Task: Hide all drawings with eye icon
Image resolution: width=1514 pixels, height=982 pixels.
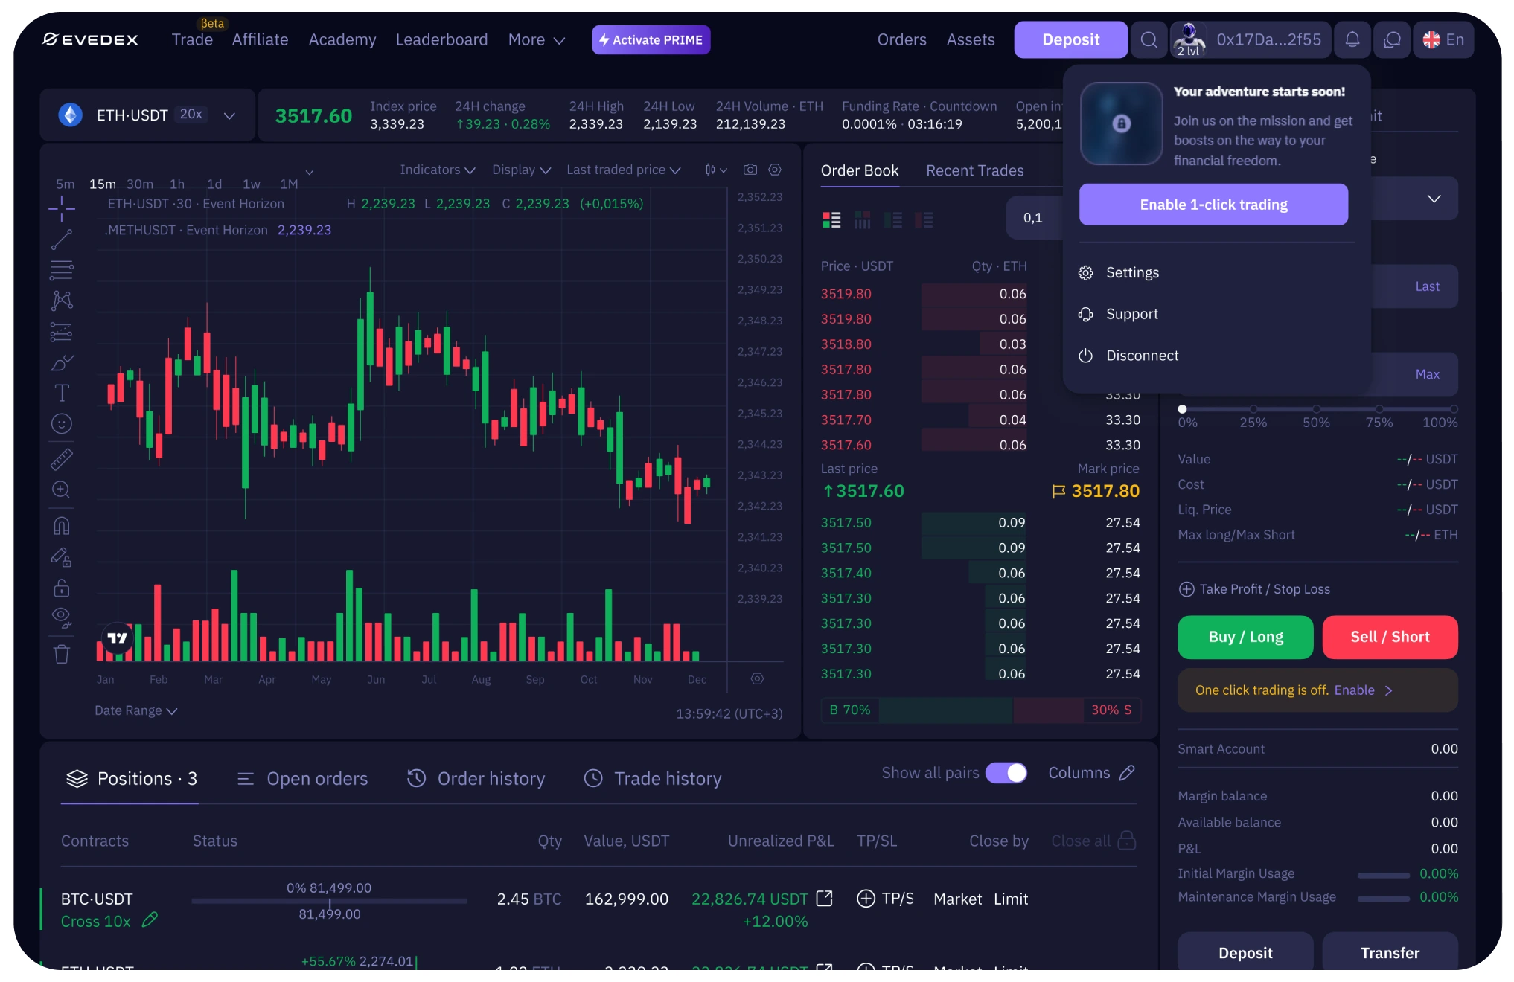Action: click(62, 617)
